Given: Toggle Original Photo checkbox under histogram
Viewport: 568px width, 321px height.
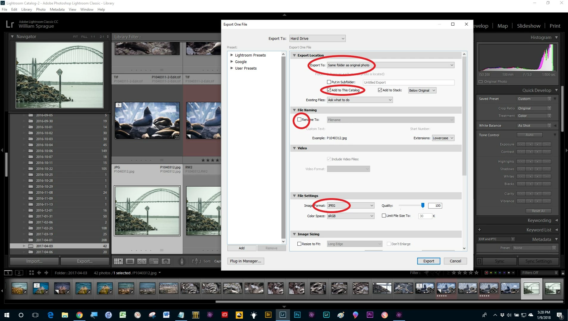Looking at the screenshot, I should (480, 82).
